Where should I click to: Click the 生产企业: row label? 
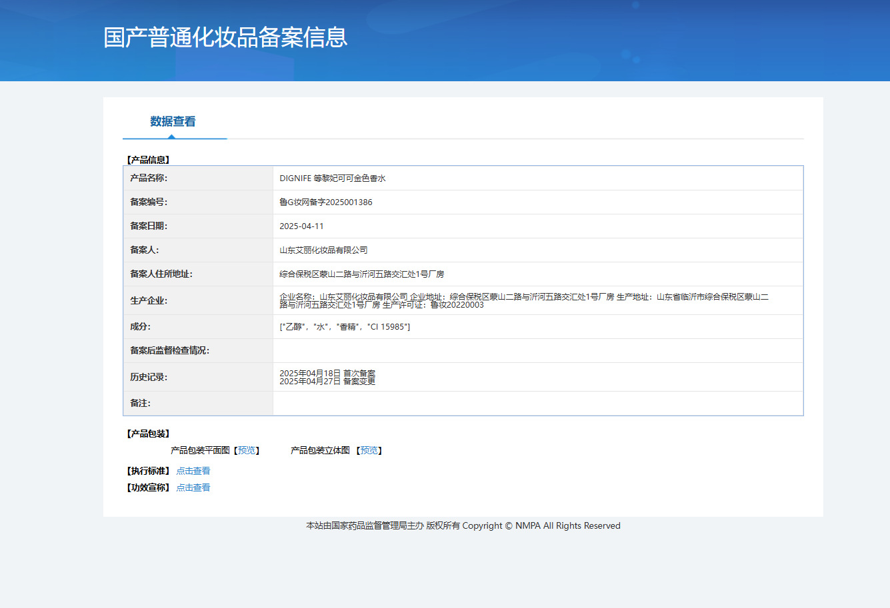click(149, 301)
